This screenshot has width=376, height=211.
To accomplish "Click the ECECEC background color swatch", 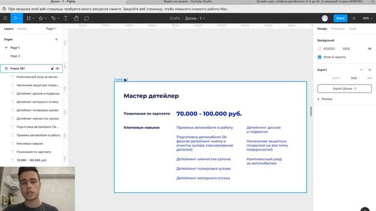I will tap(320, 49).
